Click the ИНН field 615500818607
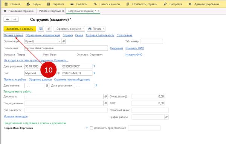The image size is (226, 144). click(x=77, y=66)
